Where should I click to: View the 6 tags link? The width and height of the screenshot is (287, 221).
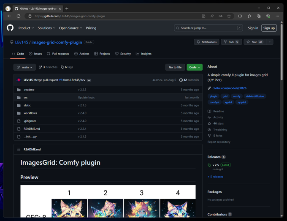coord(67,67)
